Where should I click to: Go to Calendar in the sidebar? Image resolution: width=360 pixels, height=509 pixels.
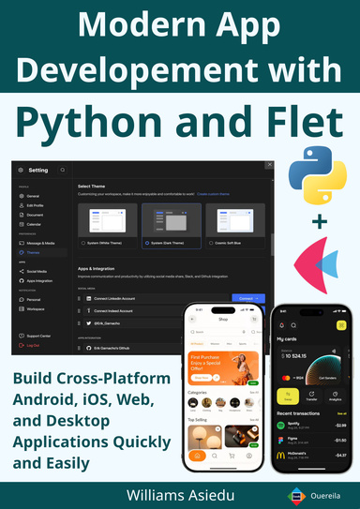[30, 224]
